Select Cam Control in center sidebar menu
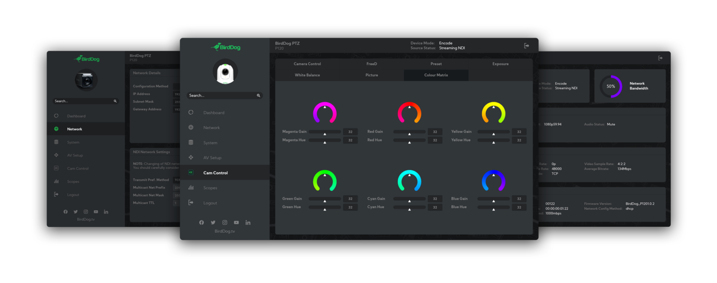Viewport: 717px width, 283px height. coord(215,173)
